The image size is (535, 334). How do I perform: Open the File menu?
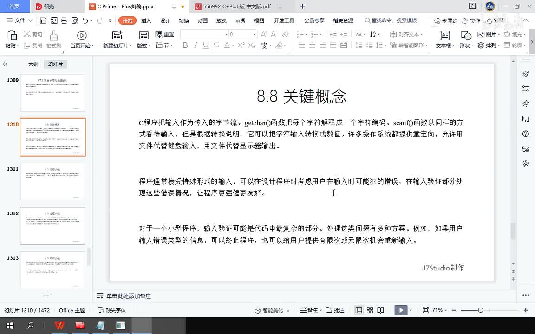coord(20,20)
